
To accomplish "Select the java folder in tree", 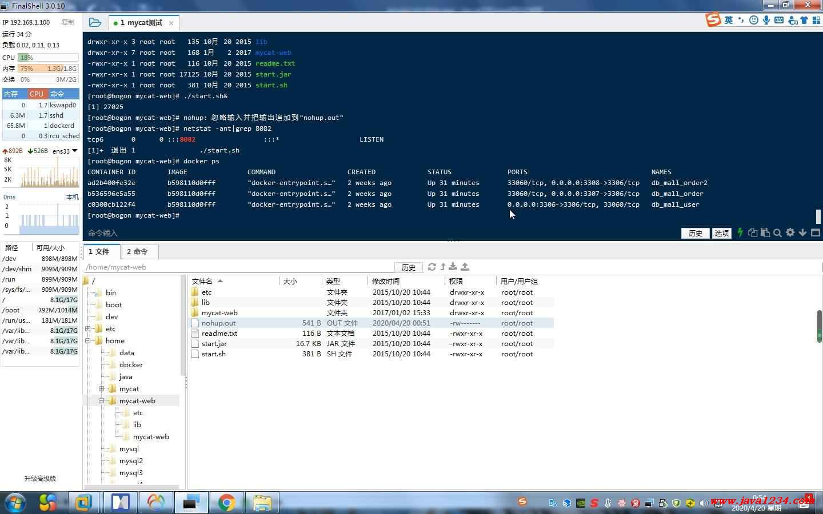I will [x=126, y=377].
